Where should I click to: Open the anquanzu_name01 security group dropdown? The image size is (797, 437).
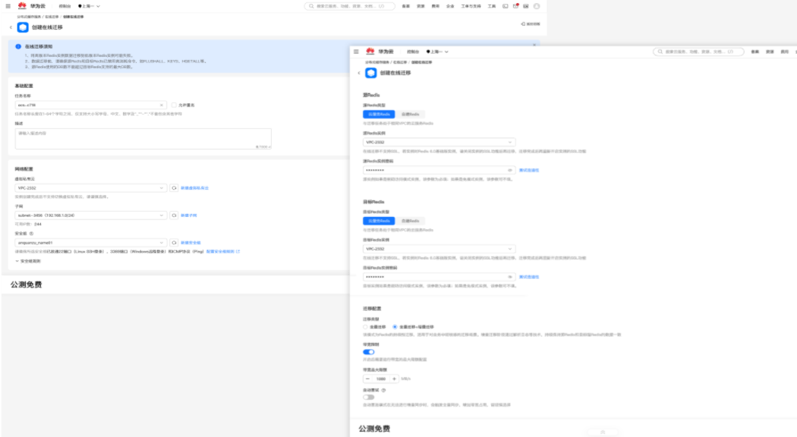click(x=90, y=243)
